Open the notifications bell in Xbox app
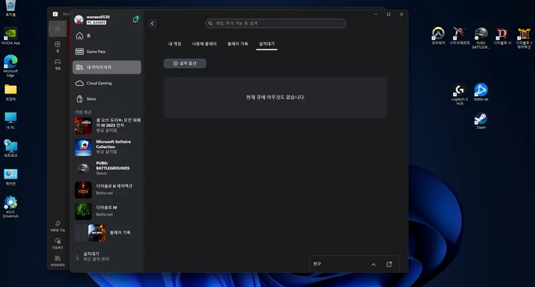The width and height of the screenshot is (535, 287). [x=135, y=19]
